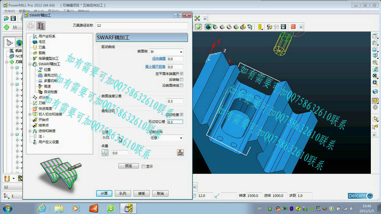Open the Windows Start menu
This screenshot has height=214, width=381.
(8, 208)
